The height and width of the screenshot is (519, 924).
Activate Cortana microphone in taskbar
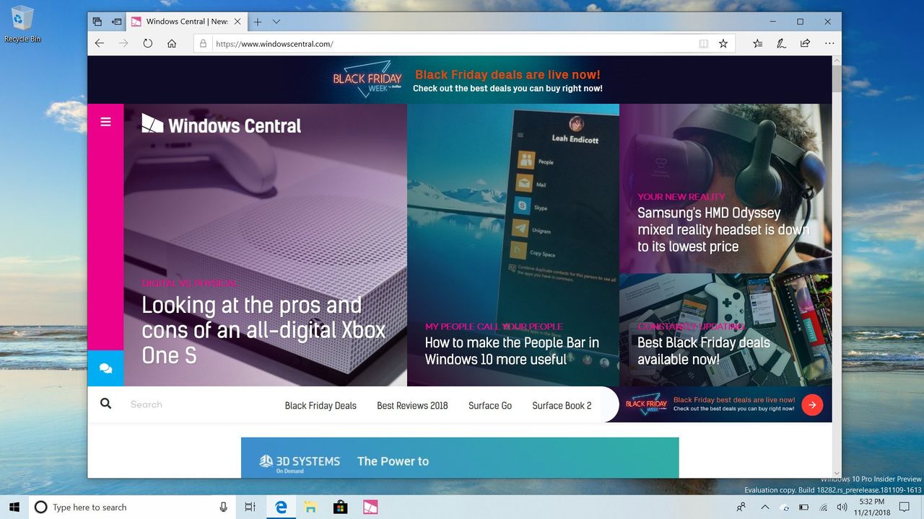pos(223,507)
